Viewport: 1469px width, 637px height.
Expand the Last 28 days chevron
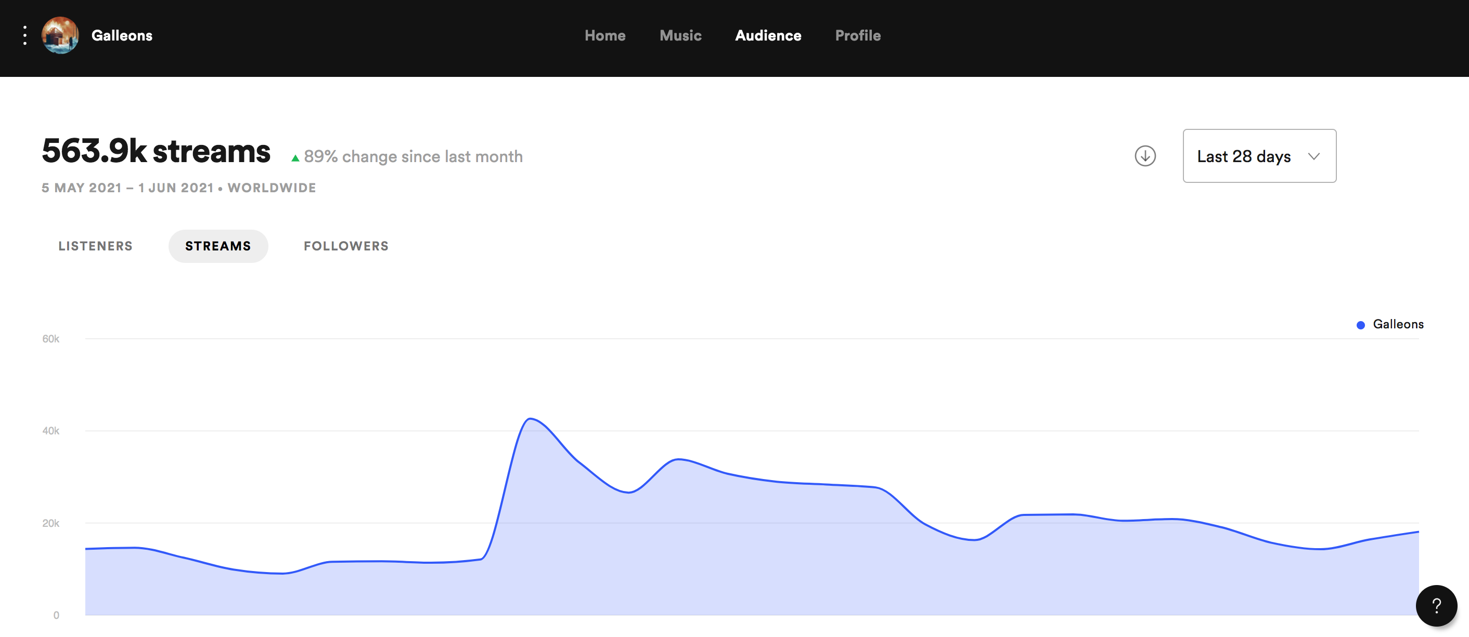tap(1314, 156)
